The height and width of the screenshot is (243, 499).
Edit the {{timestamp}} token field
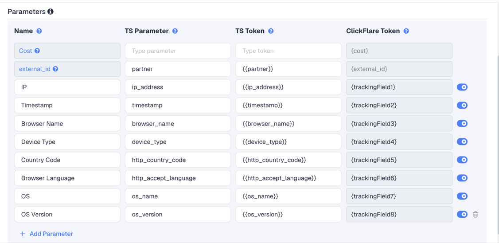(288, 105)
